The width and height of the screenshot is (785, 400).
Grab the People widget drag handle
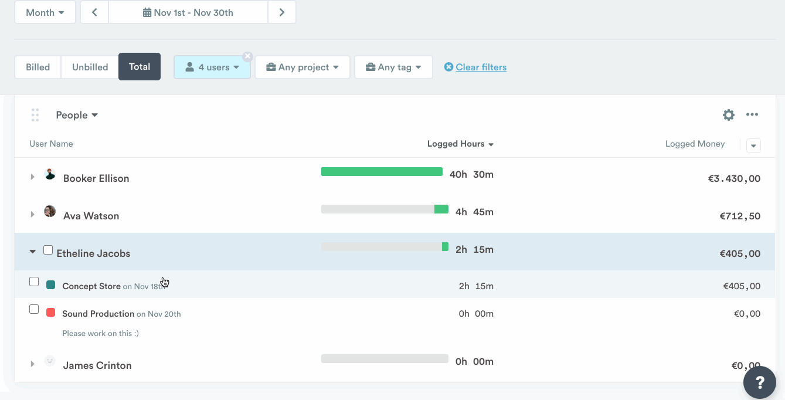35,115
